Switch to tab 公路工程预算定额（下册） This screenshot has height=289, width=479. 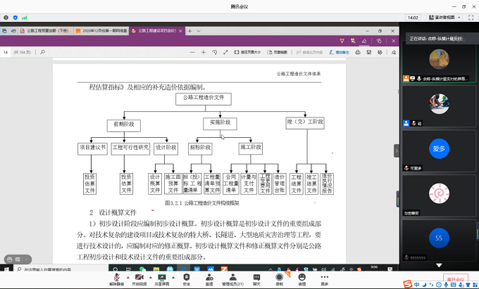pos(46,31)
